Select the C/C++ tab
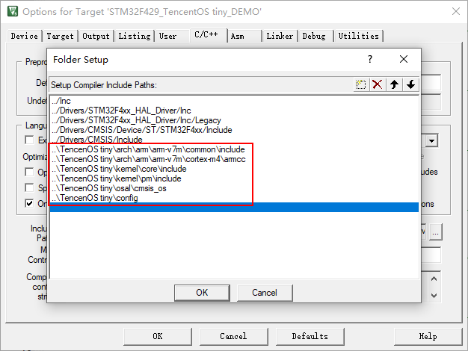 (206, 34)
